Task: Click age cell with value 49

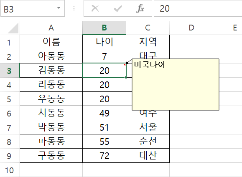Action: coord(104,113)
